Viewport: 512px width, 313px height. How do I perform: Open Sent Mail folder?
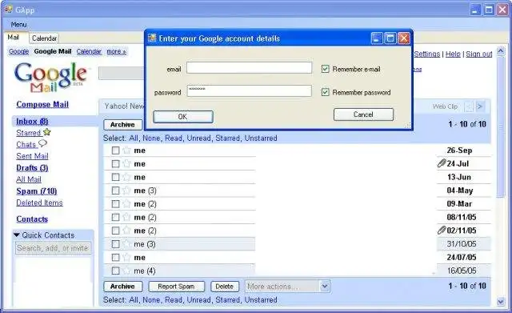(32, 156)
